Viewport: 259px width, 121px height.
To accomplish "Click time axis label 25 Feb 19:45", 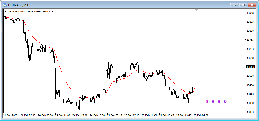I will (184, 115).
